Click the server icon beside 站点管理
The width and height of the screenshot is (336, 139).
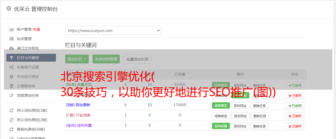12,39
